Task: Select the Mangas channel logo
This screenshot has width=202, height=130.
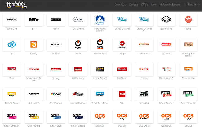Action: pos(122,44)
